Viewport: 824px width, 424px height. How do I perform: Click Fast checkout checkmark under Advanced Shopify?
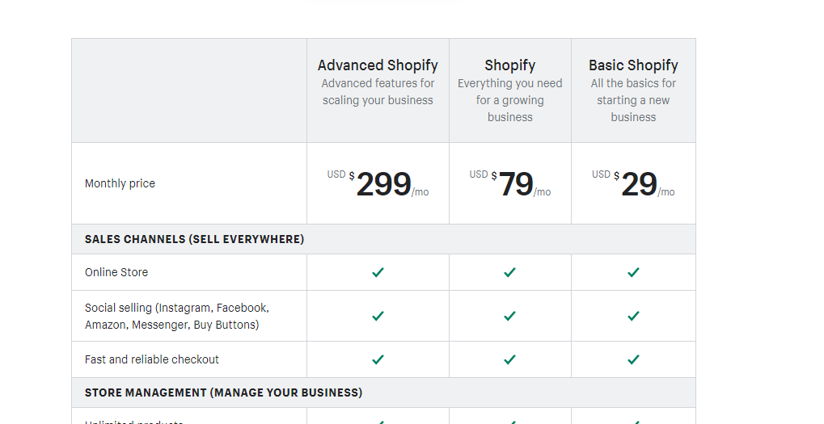coord(378,359)
